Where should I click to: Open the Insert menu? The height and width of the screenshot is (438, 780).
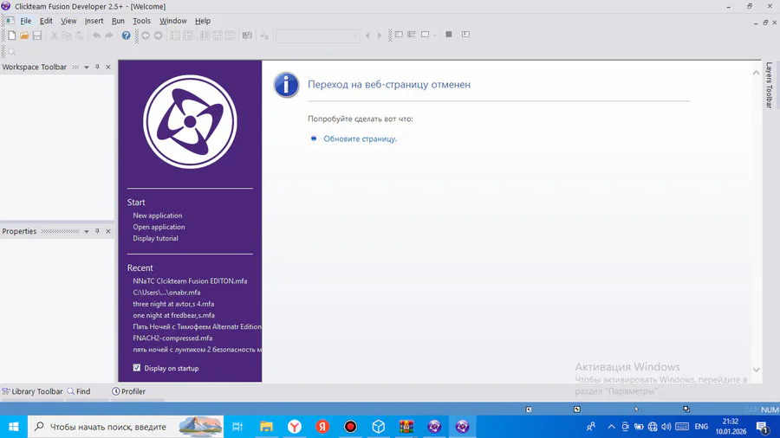pyautogui.click(x=94, y=21)
